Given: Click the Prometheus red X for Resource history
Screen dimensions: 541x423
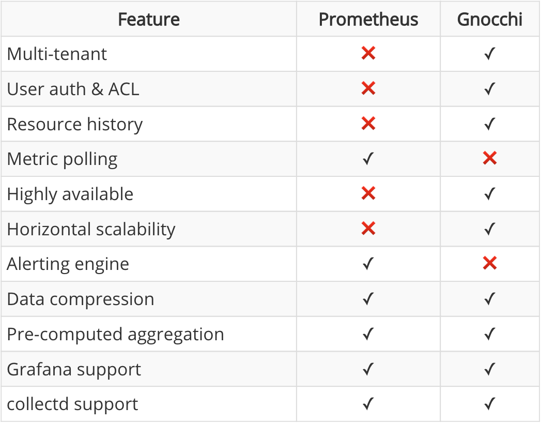Looking at the screenshot, I should 368,124.
